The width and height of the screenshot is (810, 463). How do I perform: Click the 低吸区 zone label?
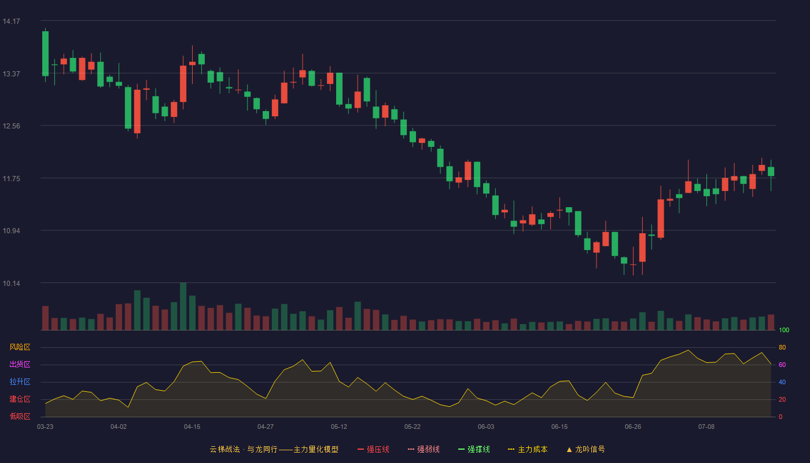[20, 417]
